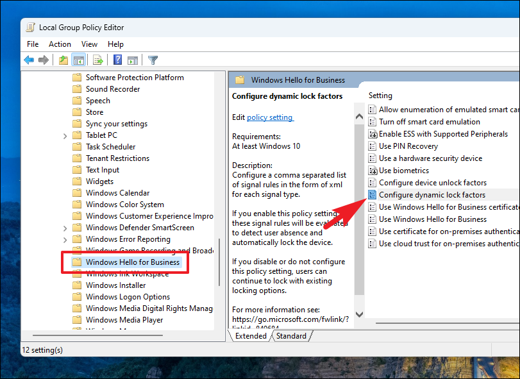Click the Export List toolbar icon

coord(98,60)
